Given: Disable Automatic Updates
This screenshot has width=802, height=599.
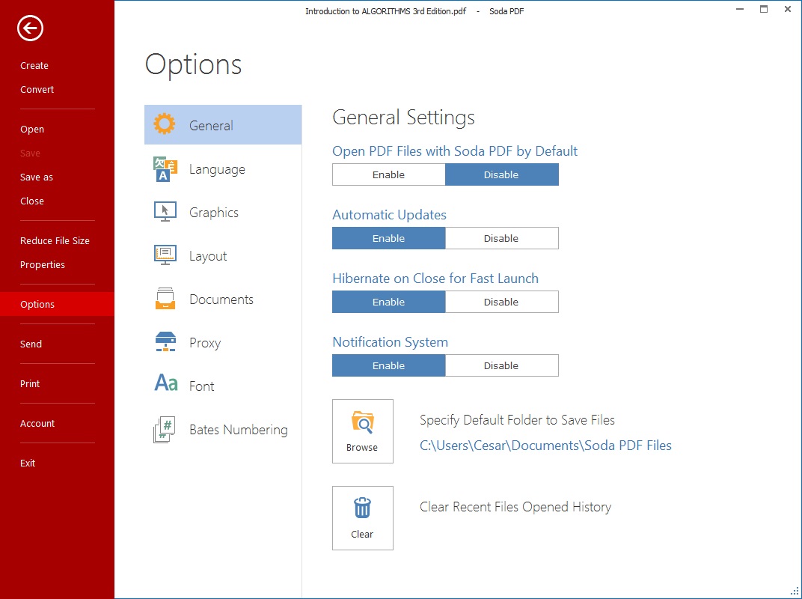Looking at the screenshot, I should coord(501,238).
